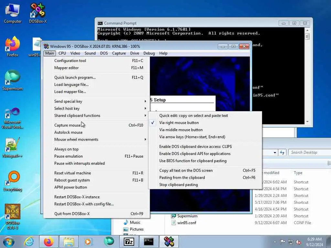Open the Capture menu

[119, 53]
